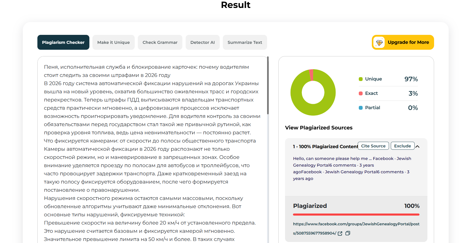This screenshot has width=473, height=243.
Task: Go to the Detector AI tab
Action: (202, 42)
